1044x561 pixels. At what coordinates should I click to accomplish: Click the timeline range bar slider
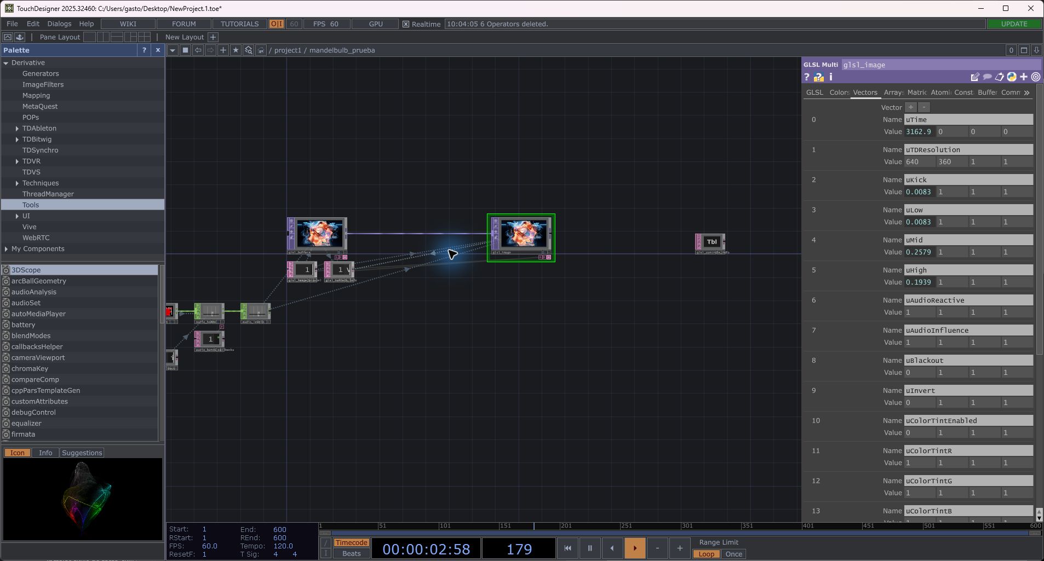(x=680, y=533)
